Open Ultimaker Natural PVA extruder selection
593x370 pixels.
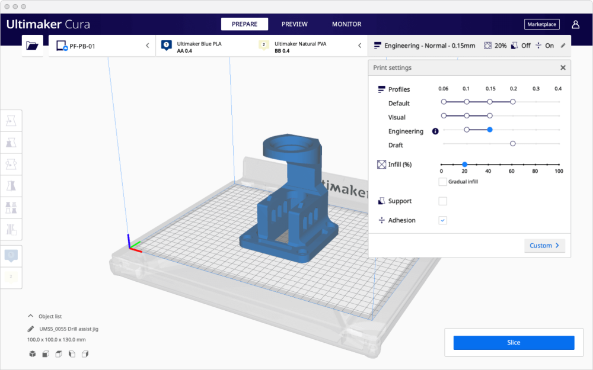(302, 46)
